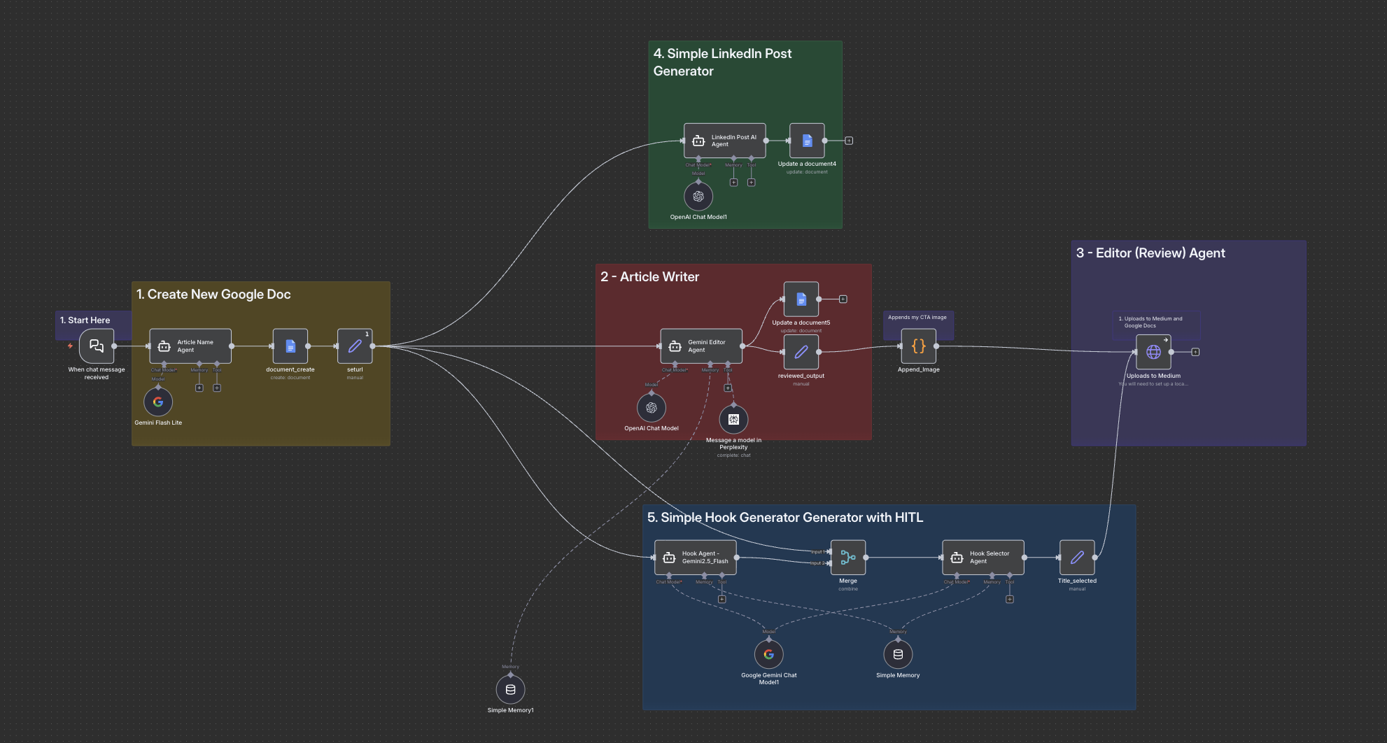Screen dimensions: 1387x743
Task: Select the Update a document5 Google Docs node
Action: [x=800, y=298]
